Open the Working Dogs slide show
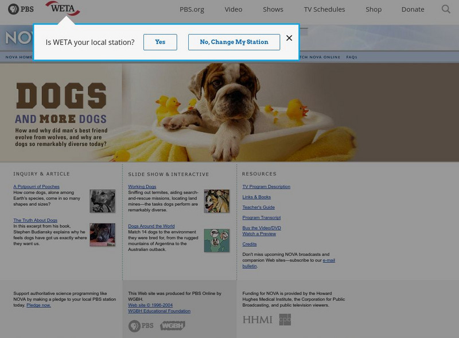Screen dimensions: 459x338 pos(142,187)
